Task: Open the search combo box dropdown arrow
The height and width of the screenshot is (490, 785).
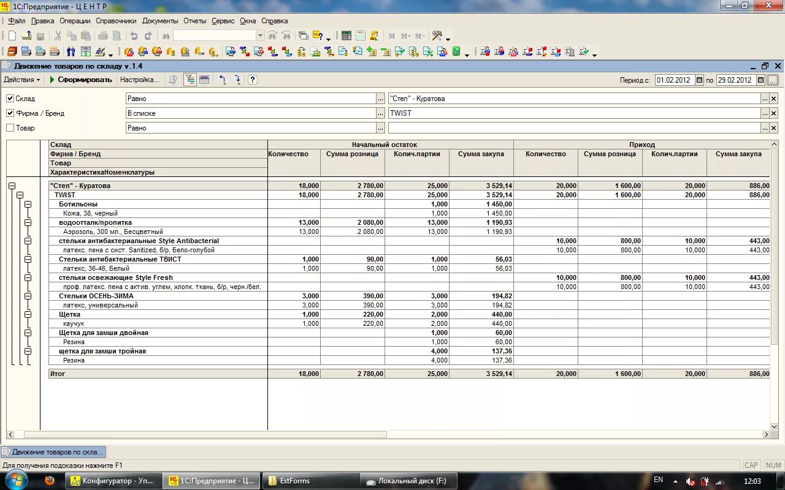Action: (x=260, y=36)
